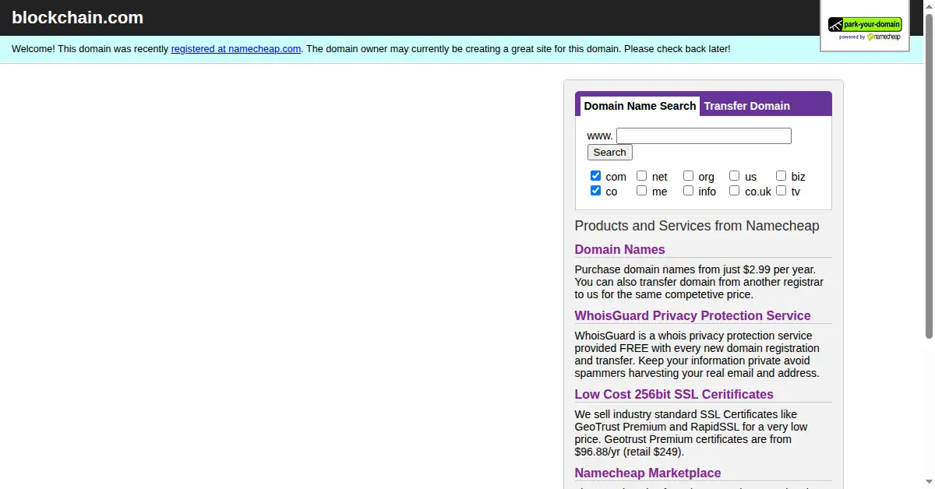935x489 pixels.
Task: Click the Products and Services from Namecheap heading
Action: coord(697,226)
